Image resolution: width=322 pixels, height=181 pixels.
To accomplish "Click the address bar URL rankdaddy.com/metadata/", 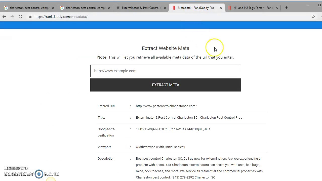I will 61,17.
